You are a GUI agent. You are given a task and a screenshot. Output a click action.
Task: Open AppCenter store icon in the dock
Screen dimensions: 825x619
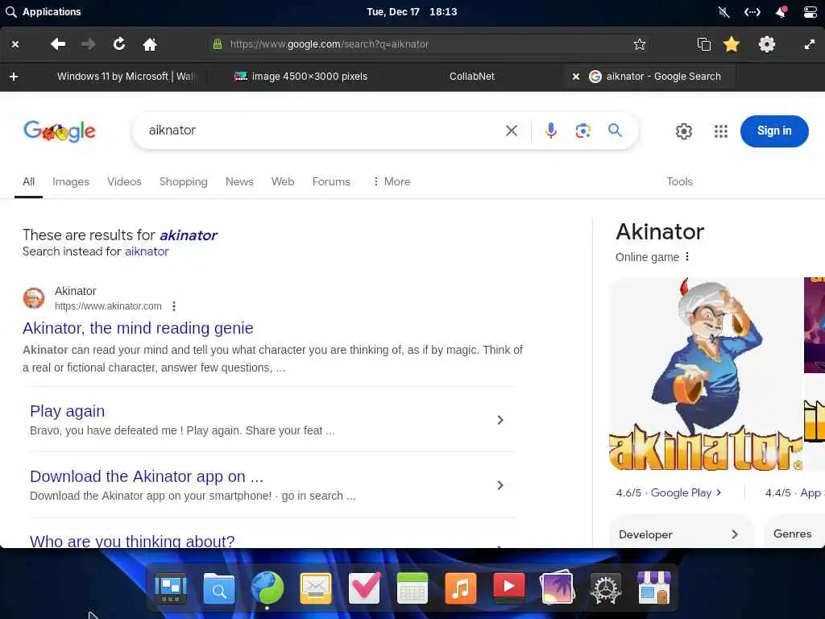click(654, 588)
